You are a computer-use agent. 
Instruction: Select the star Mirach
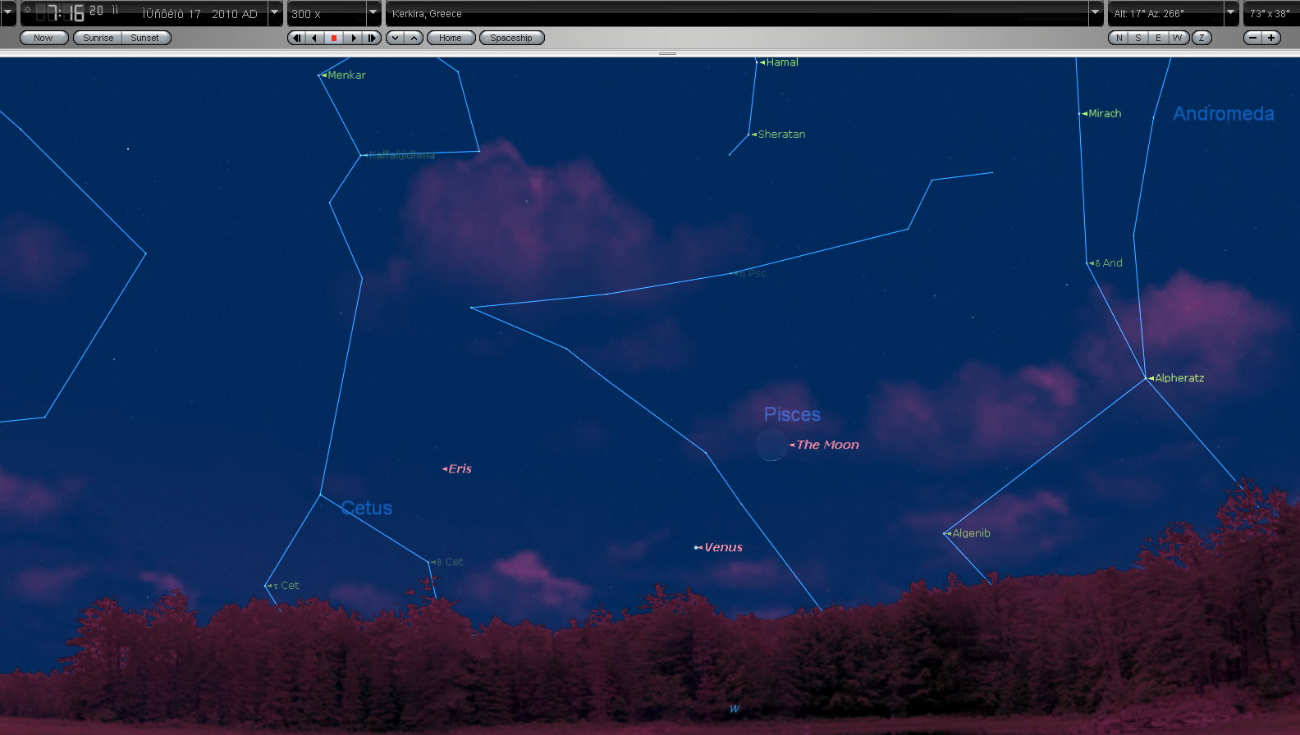pos(1080,114)
